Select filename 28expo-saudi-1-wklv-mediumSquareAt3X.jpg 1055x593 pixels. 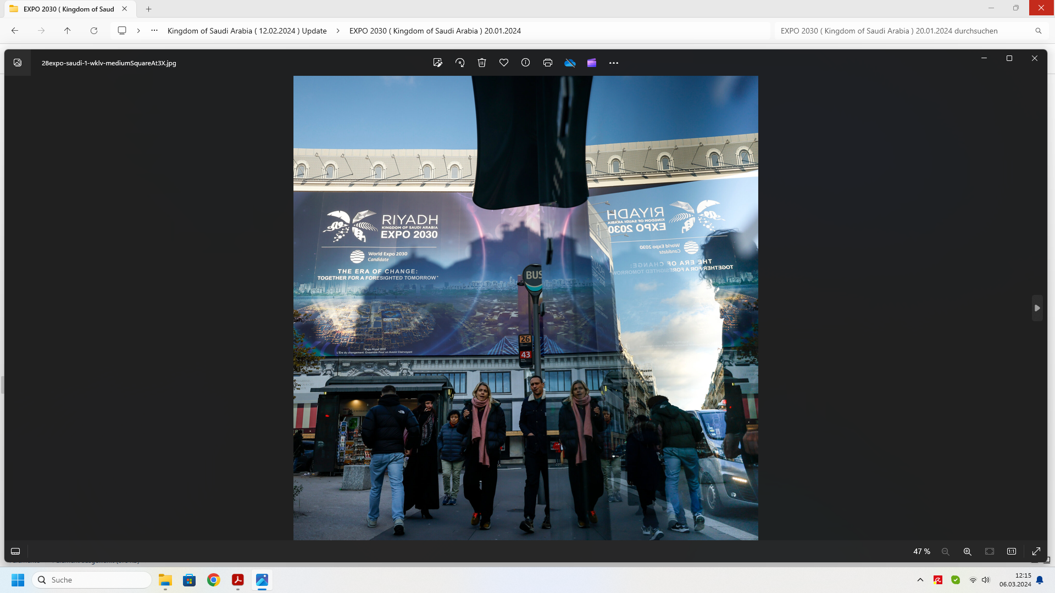(x=109, y=63)
